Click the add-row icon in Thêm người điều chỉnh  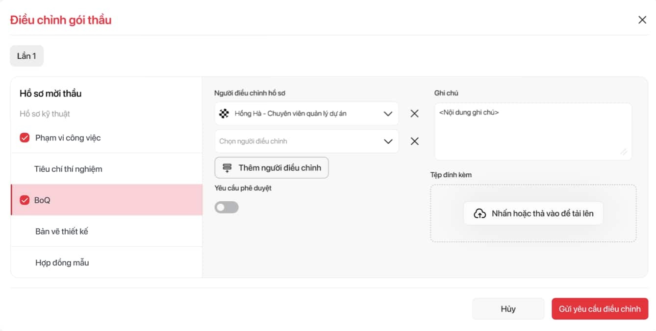tap(227, 168)
